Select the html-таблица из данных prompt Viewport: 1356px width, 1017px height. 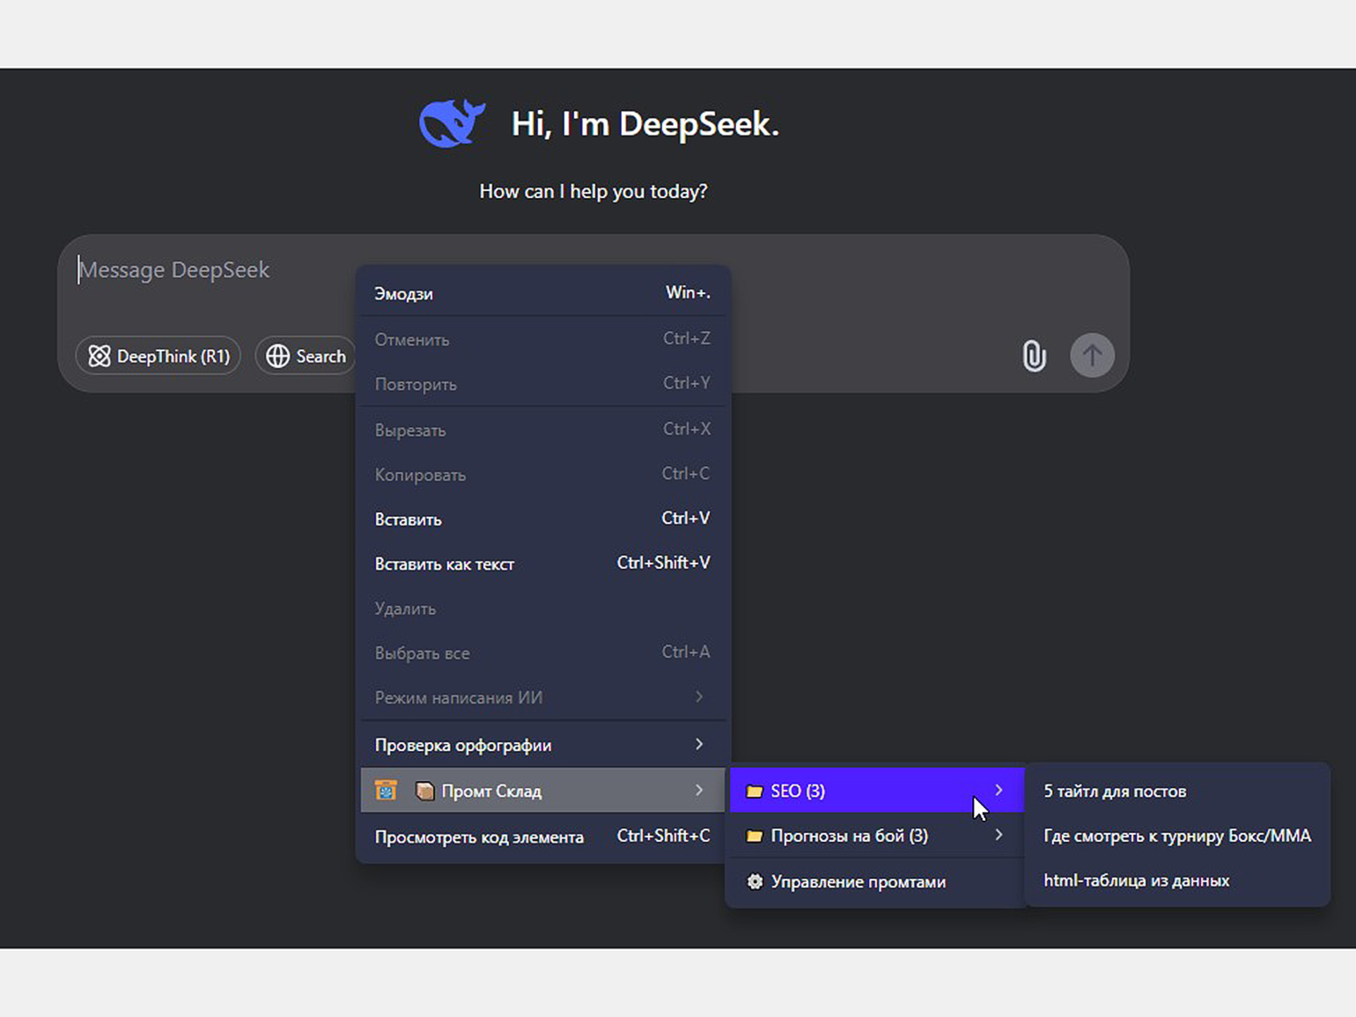click(1177, 881)
